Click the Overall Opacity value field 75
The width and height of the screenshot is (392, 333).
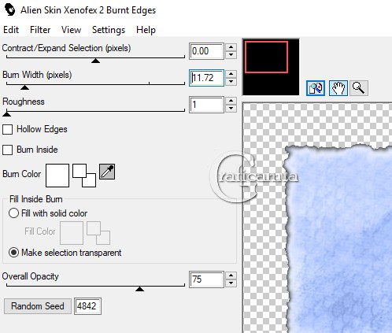206,279
